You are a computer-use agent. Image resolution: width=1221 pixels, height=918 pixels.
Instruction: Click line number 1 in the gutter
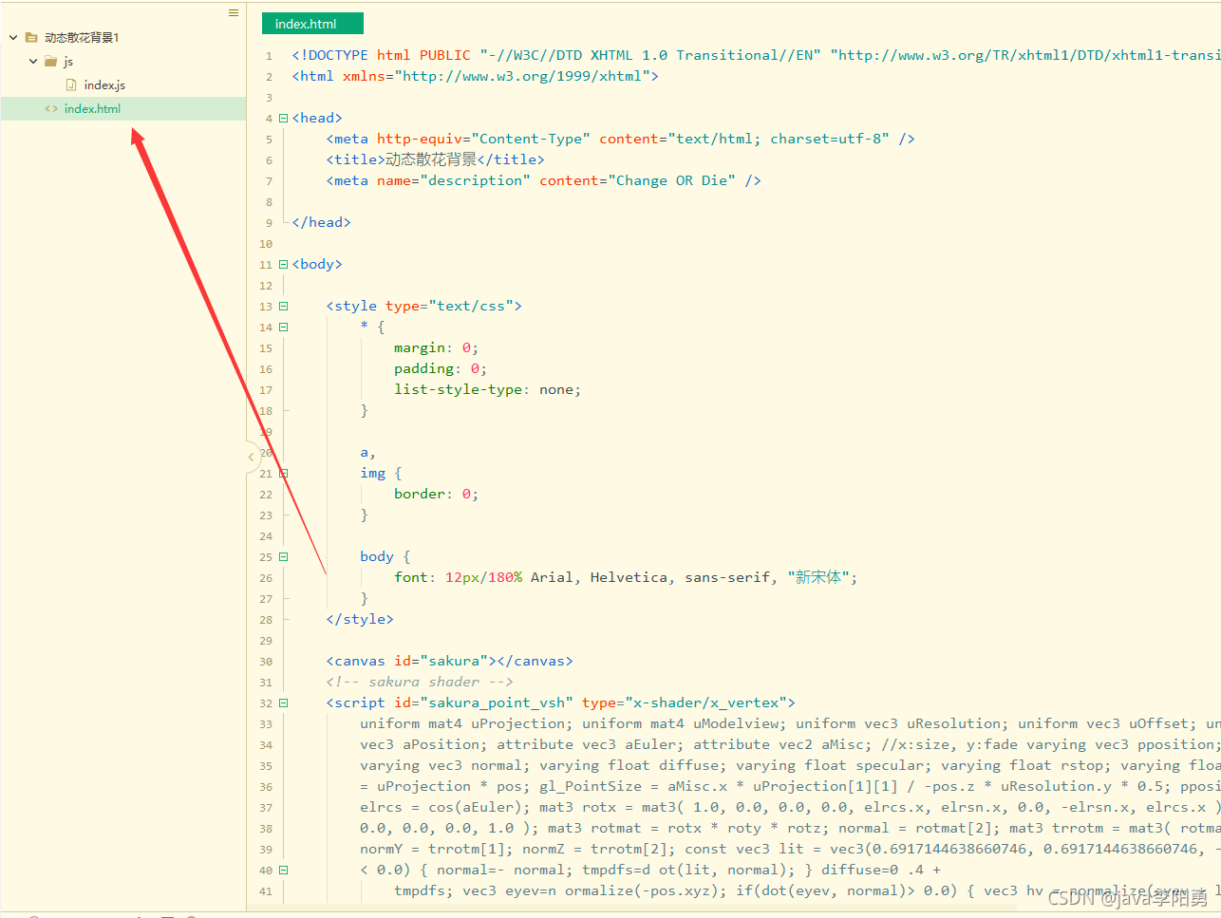pos(269,56)
